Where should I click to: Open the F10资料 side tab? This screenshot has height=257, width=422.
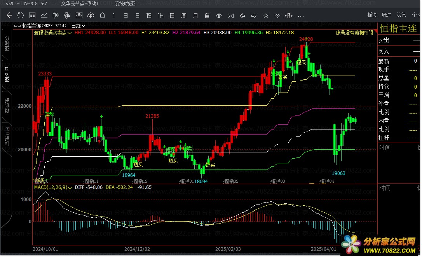[x=7, y=136]
